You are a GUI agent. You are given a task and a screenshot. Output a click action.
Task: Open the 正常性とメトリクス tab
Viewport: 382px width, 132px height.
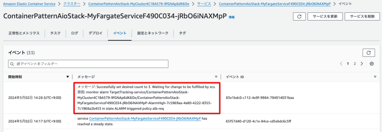click(24, 33)
